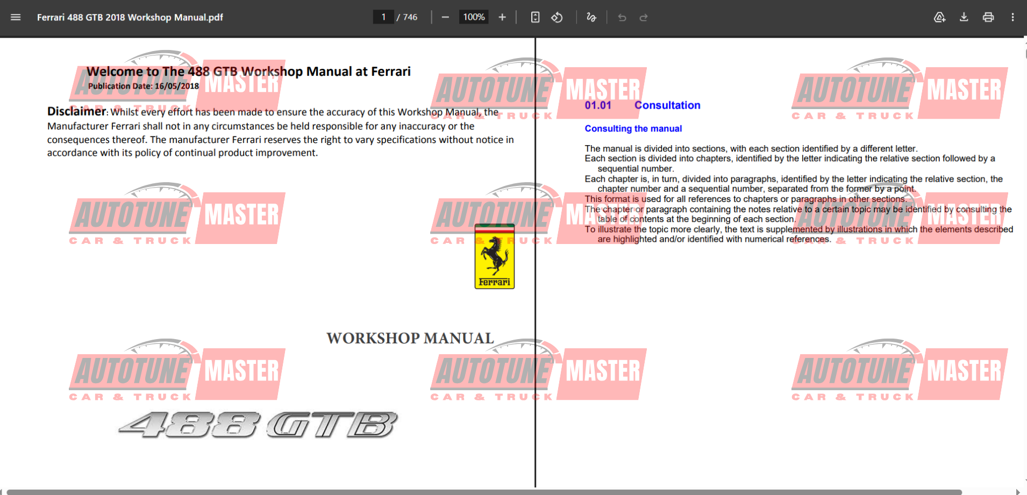
Task: Toggle fit to page button
Action: (535, 17)
